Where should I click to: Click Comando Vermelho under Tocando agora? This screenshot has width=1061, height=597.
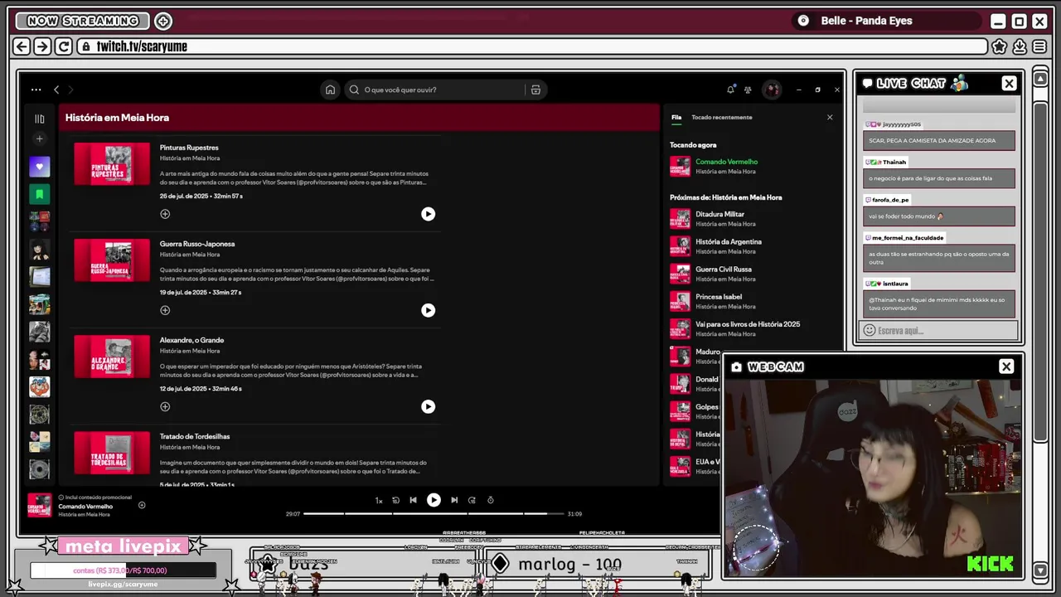[x=726, y=162]
